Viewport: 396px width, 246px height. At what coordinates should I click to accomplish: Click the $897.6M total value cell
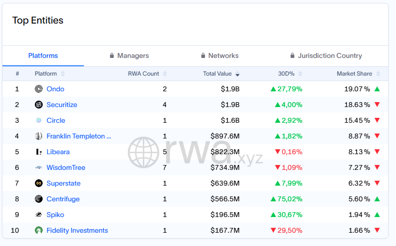(x=225, y=136)
